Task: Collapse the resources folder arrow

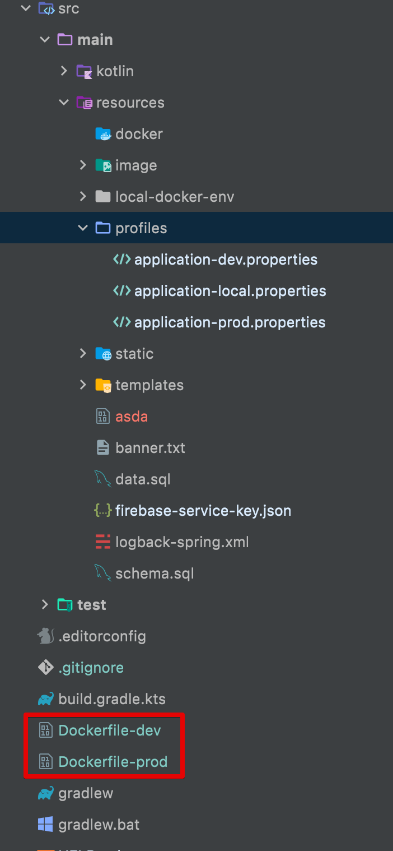Action: (64, 103)
